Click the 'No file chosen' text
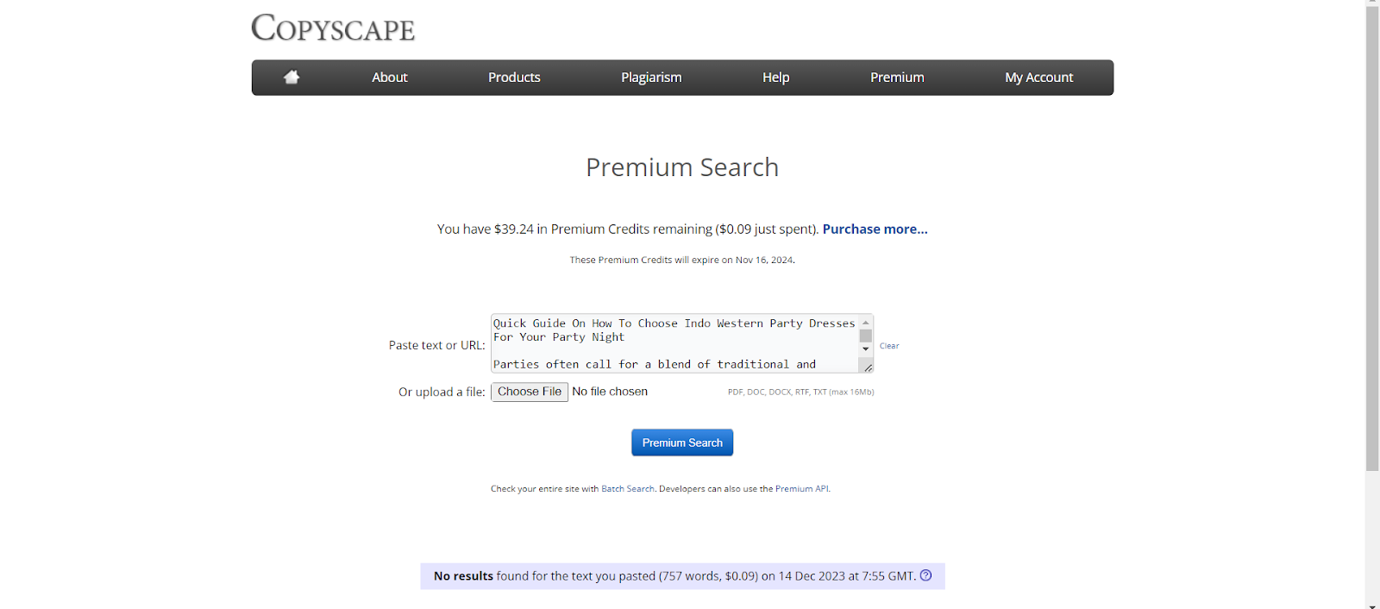Viewport: 1380px width, 609px height. point(610,392)
